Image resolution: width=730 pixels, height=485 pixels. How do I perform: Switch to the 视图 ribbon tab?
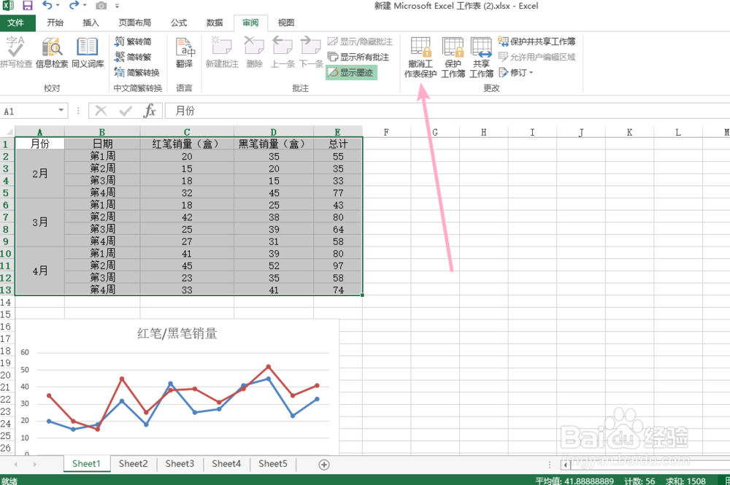click(x=285, y=23)
